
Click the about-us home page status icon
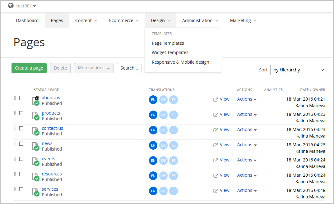(36, 101)
